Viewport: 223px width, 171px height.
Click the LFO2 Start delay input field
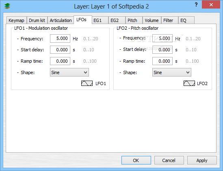pyautogui.click(x=162, y=50)
